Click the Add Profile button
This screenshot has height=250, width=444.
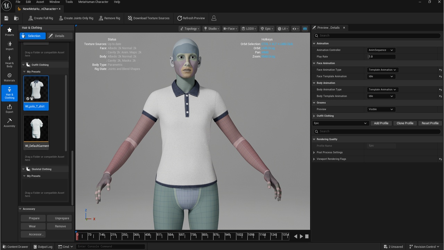381,123
